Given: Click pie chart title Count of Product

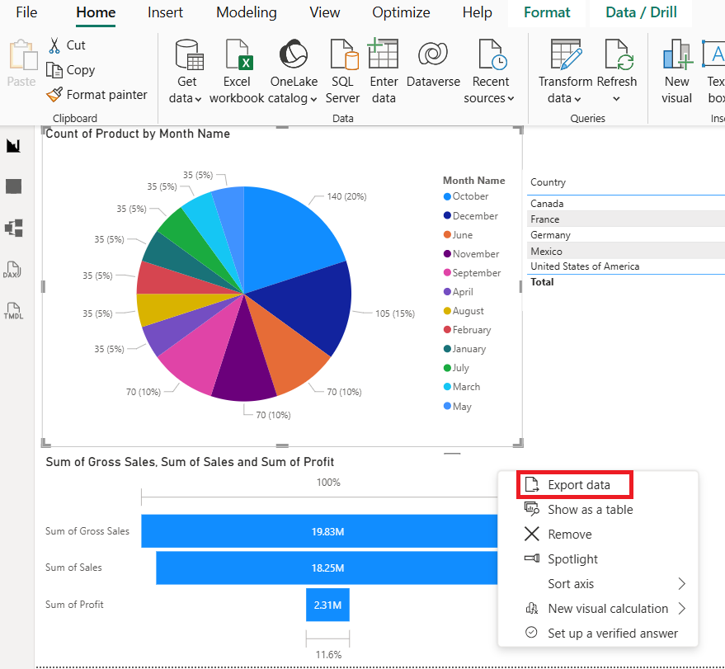Looking at the screenshot, I should coord(138,134).
